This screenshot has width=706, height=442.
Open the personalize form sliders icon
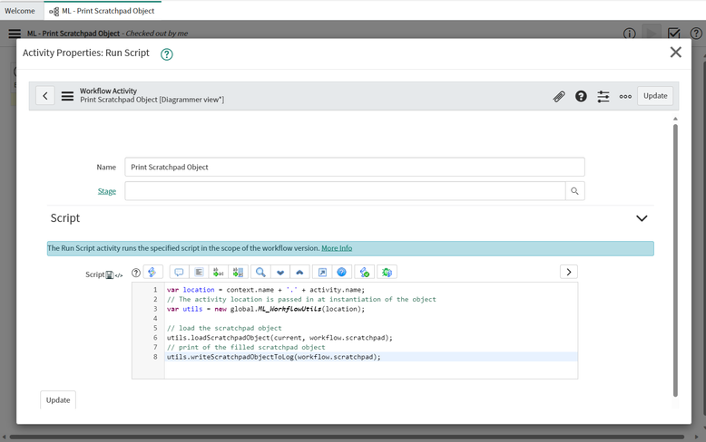[x=603, y=96]
